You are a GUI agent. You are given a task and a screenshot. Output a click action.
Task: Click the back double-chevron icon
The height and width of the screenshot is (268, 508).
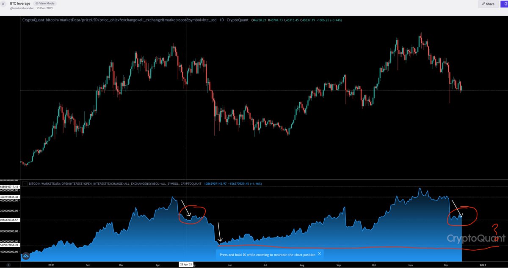pos(4,4)
